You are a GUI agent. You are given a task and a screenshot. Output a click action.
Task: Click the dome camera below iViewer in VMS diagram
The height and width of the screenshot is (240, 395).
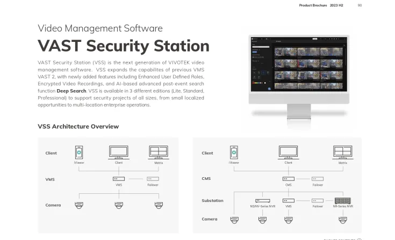(79, 205)
